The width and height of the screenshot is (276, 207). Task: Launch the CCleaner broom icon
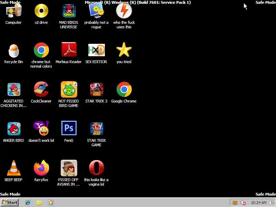(x=41, y=89)
